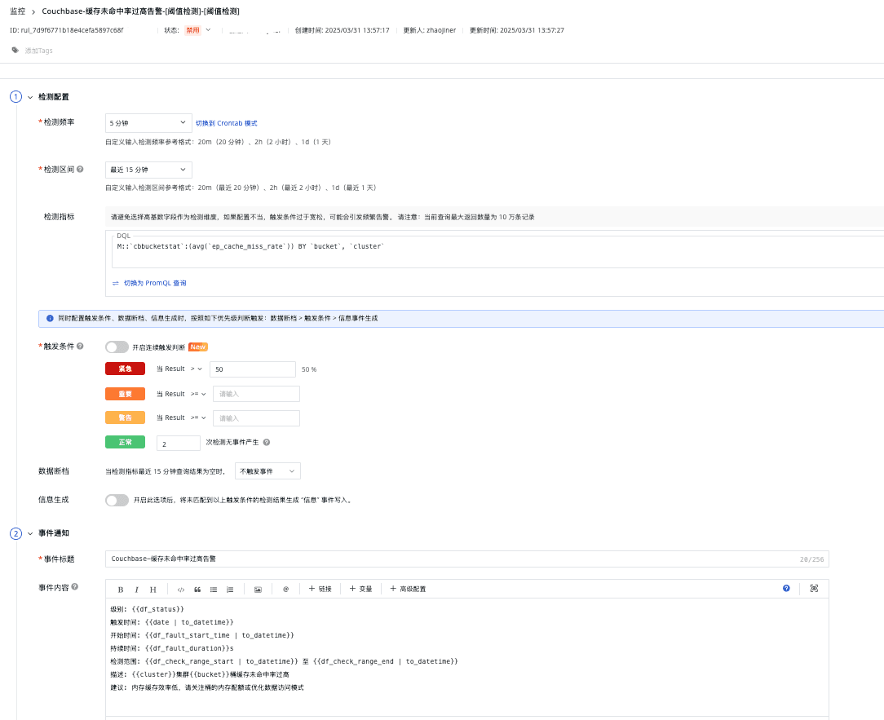Open help tooltip beside 检测区间

coord(80,169)
